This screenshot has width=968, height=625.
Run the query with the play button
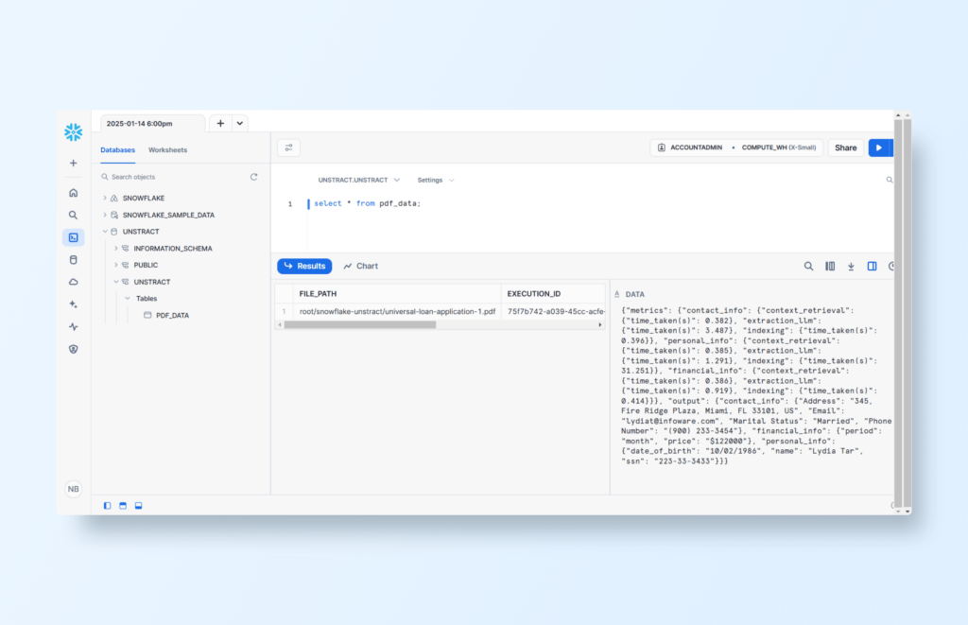pos(879,148)
